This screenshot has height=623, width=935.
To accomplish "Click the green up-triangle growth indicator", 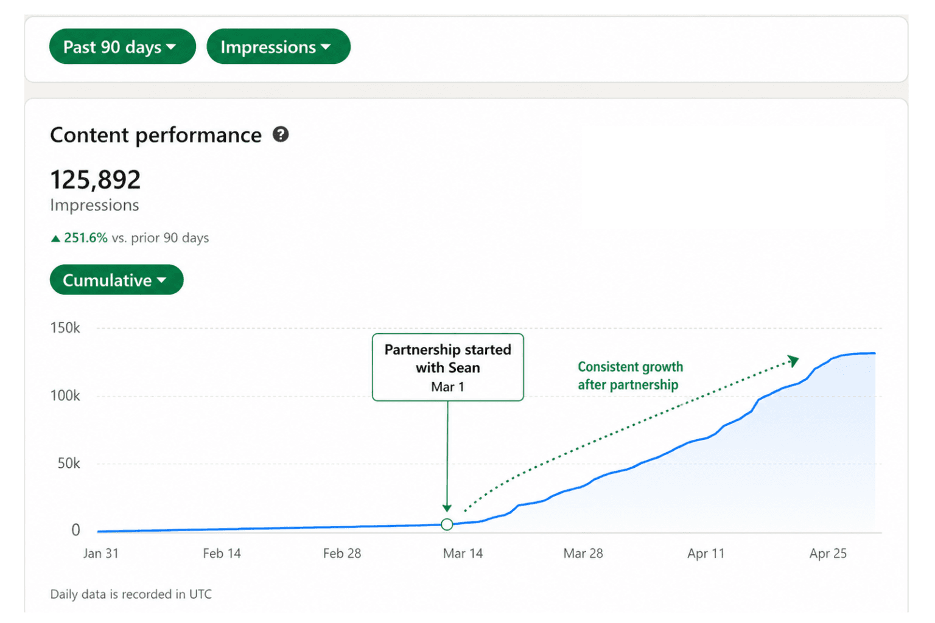I will [55, 238].
